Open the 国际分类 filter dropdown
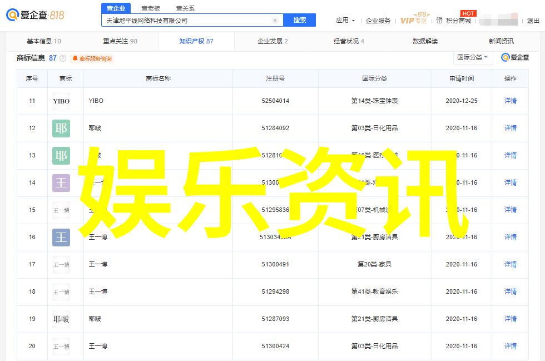 pyautogui.click(x=473, y=57)
